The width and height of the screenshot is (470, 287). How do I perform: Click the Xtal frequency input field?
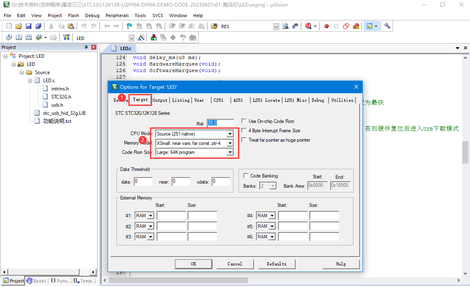[x=220, y=123]
